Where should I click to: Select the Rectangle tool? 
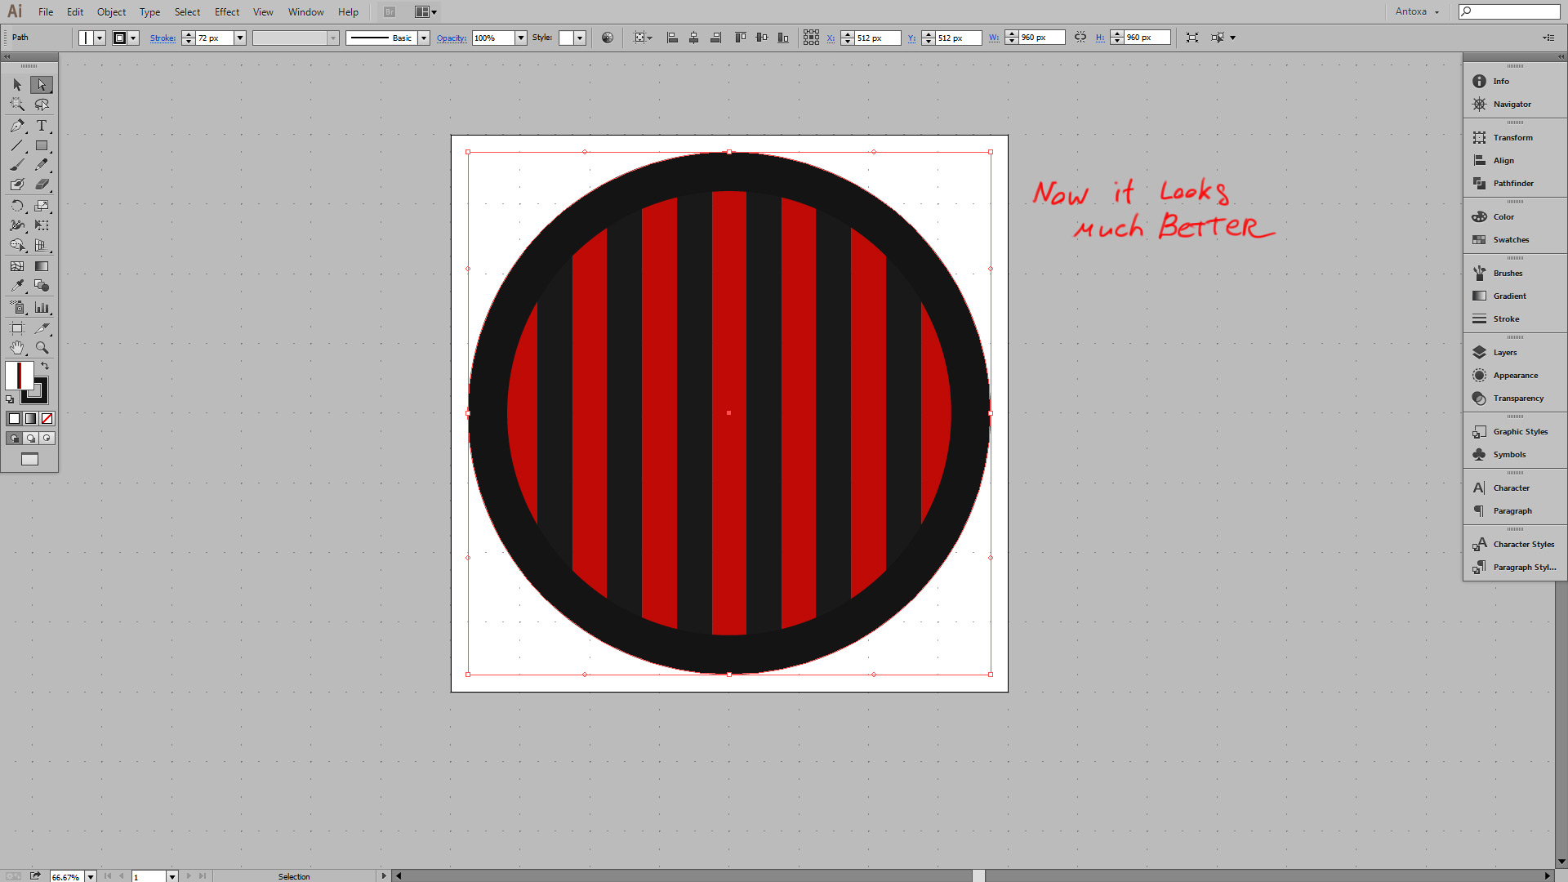pyautogui.click(x=42, y=146)
